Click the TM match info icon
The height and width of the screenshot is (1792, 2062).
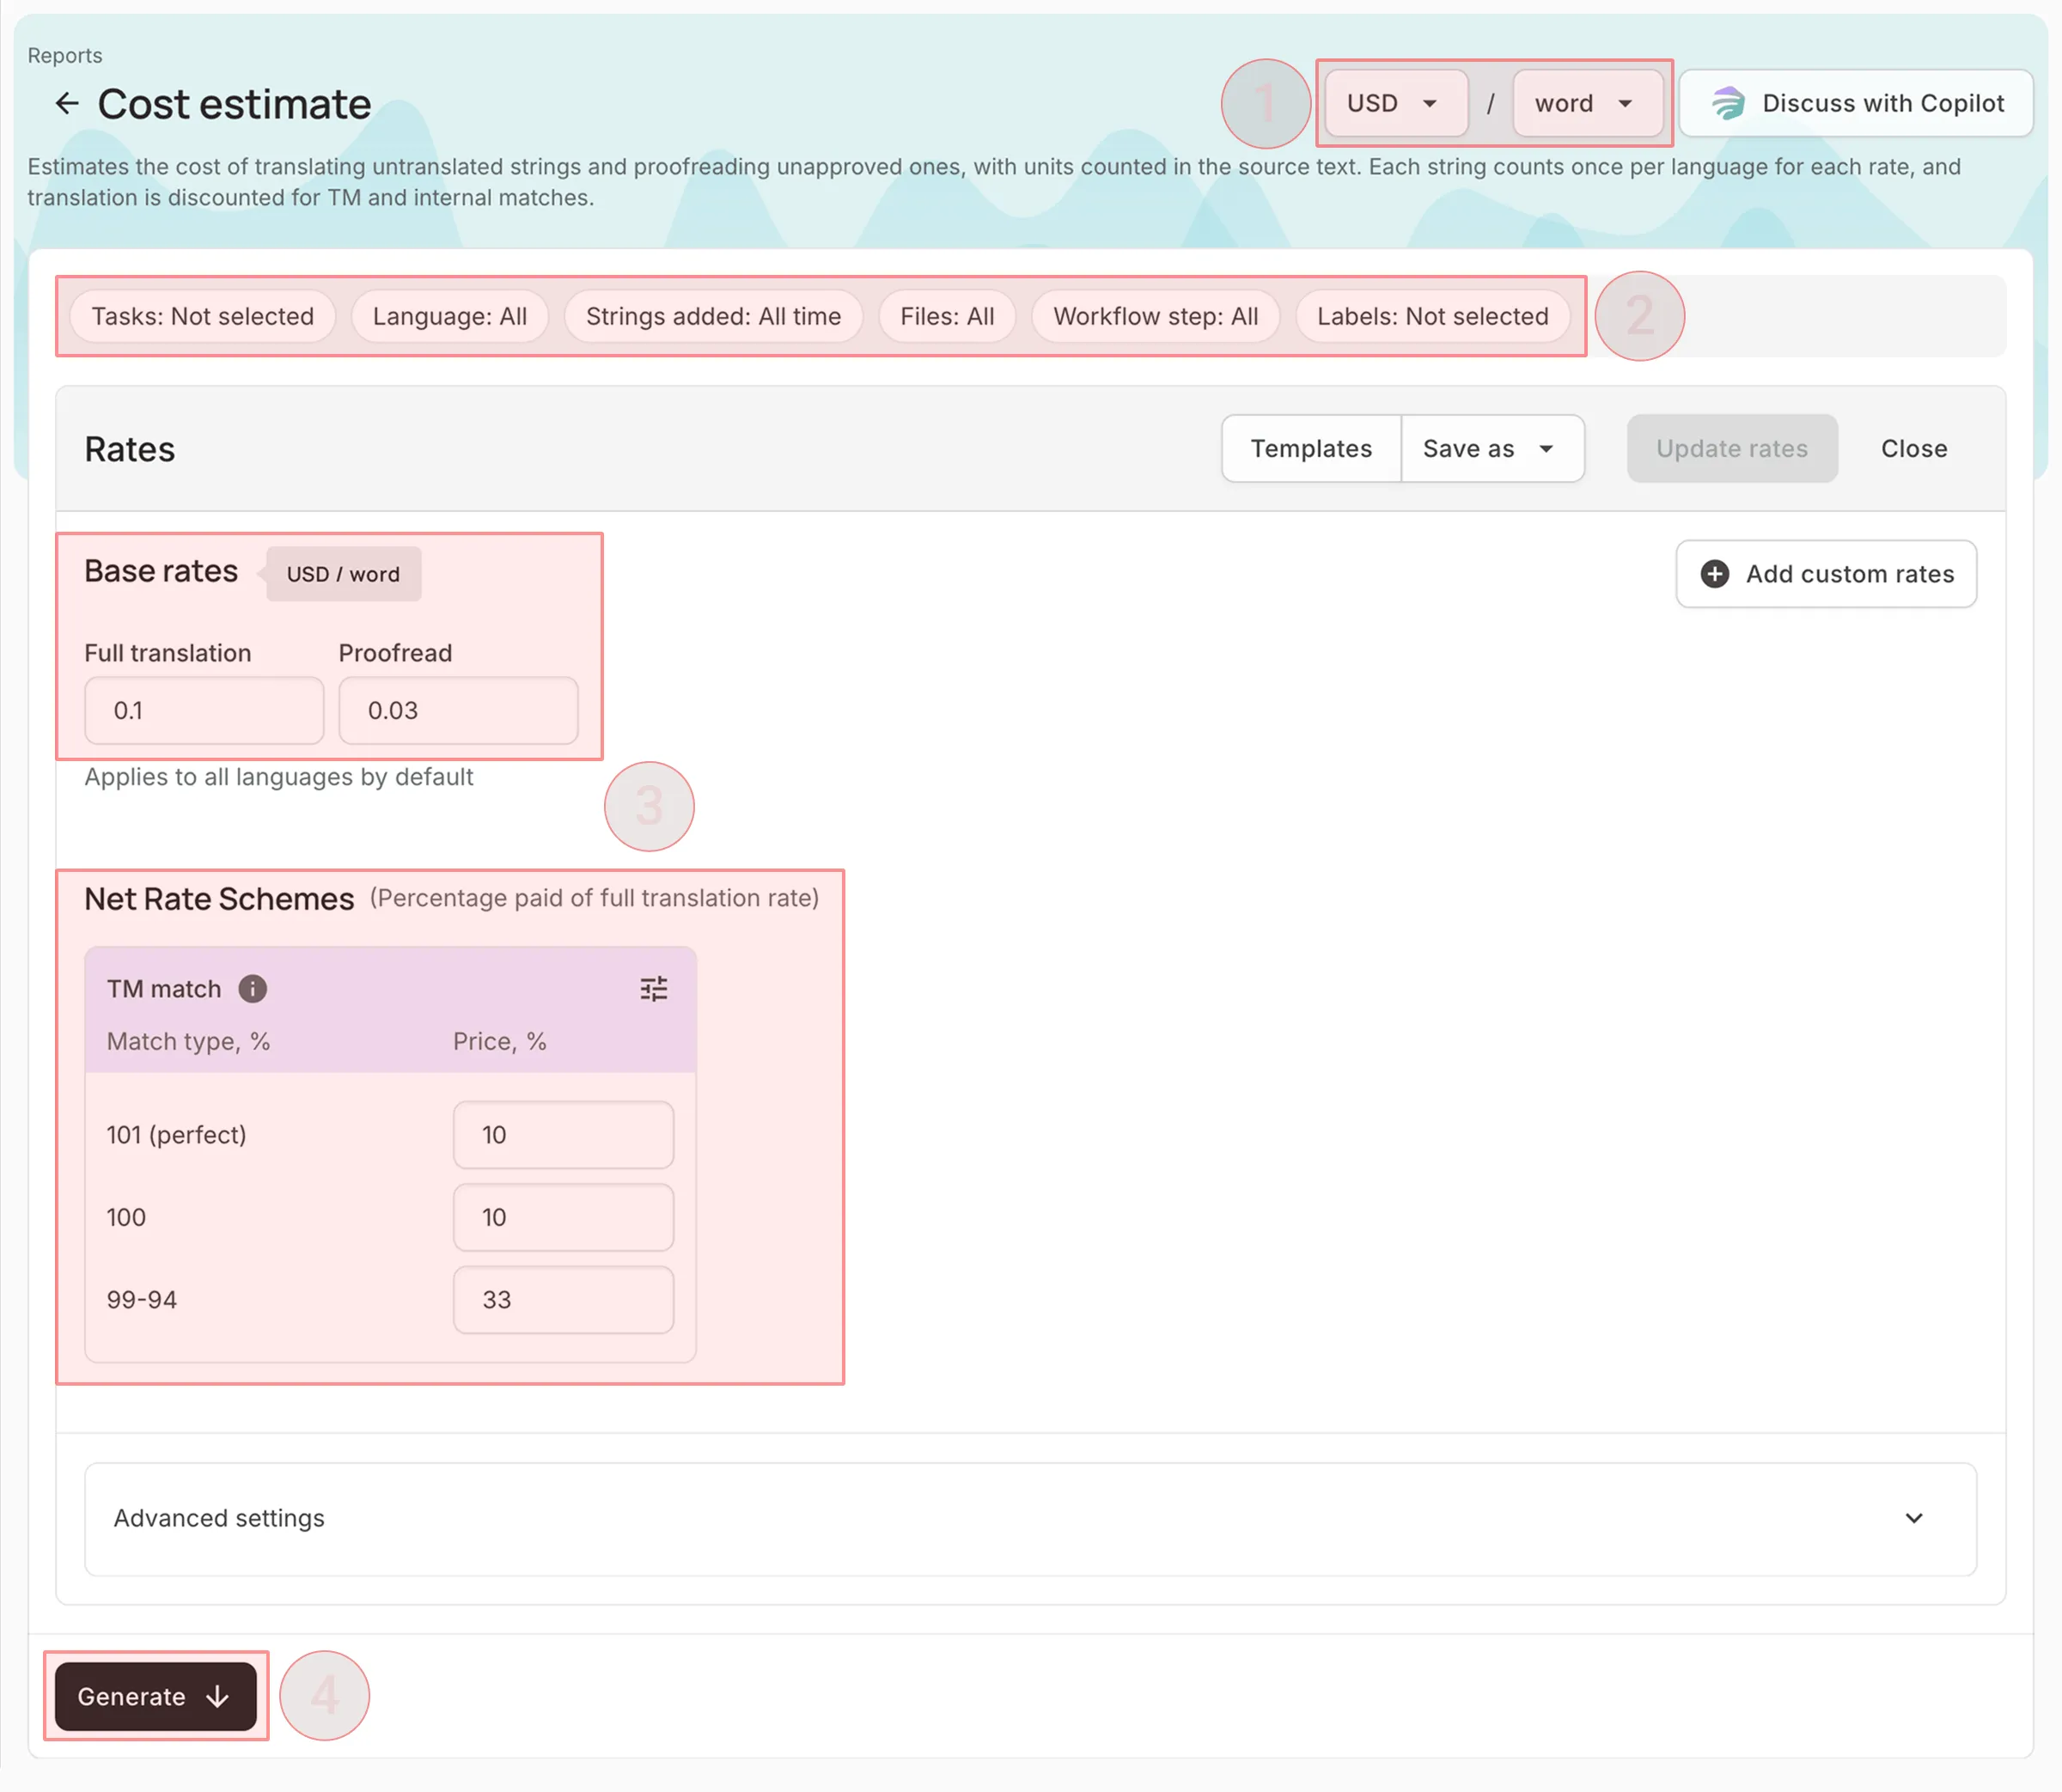(252, 989)
